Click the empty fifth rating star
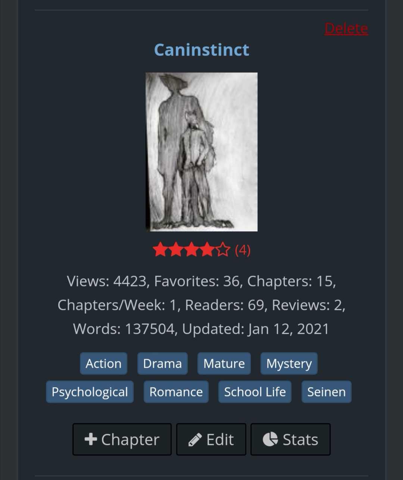The height and width of the screenshot is (480, 403). pos(223,250)
